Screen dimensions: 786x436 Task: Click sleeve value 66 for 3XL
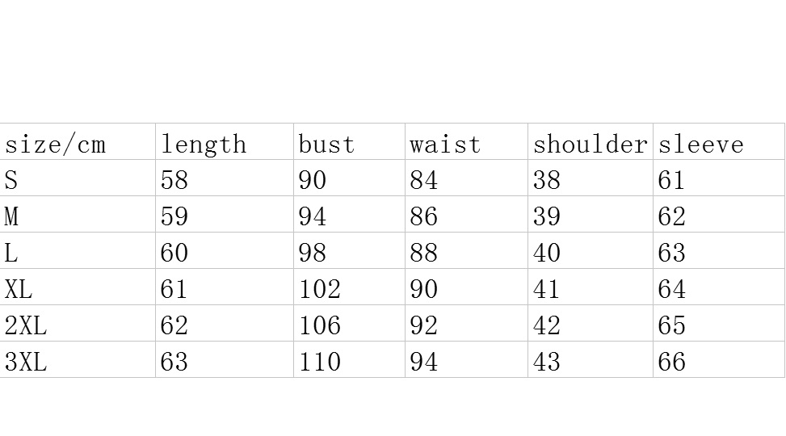tap(672, 362)
